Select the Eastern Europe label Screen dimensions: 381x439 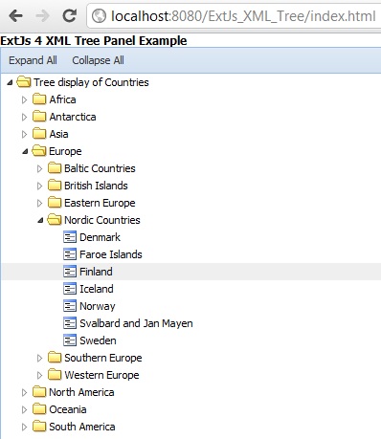[100, 203]
